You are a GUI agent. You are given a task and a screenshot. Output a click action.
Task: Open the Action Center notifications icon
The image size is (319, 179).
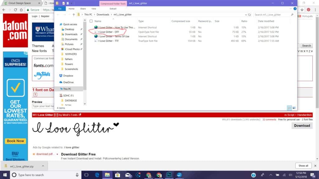point(313,175)
